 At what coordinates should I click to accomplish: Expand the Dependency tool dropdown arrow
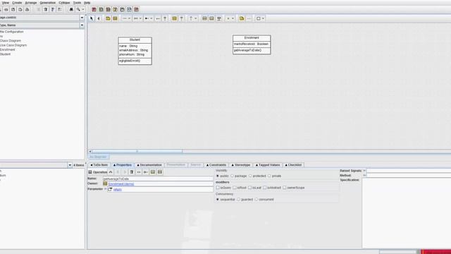(196, 18)
